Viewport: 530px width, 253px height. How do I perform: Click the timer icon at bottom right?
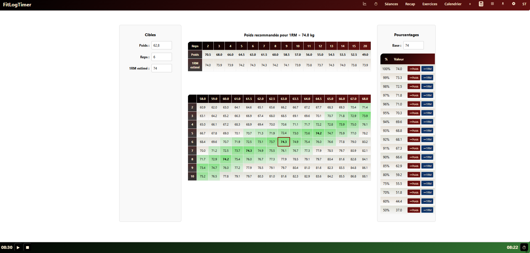click(x=524, y=247)
